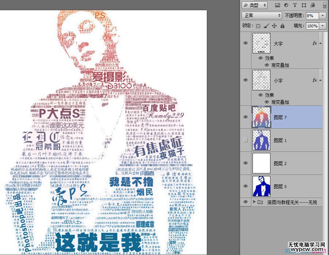Click 图层 7 gradient thumbnail

tap(261, 117)
